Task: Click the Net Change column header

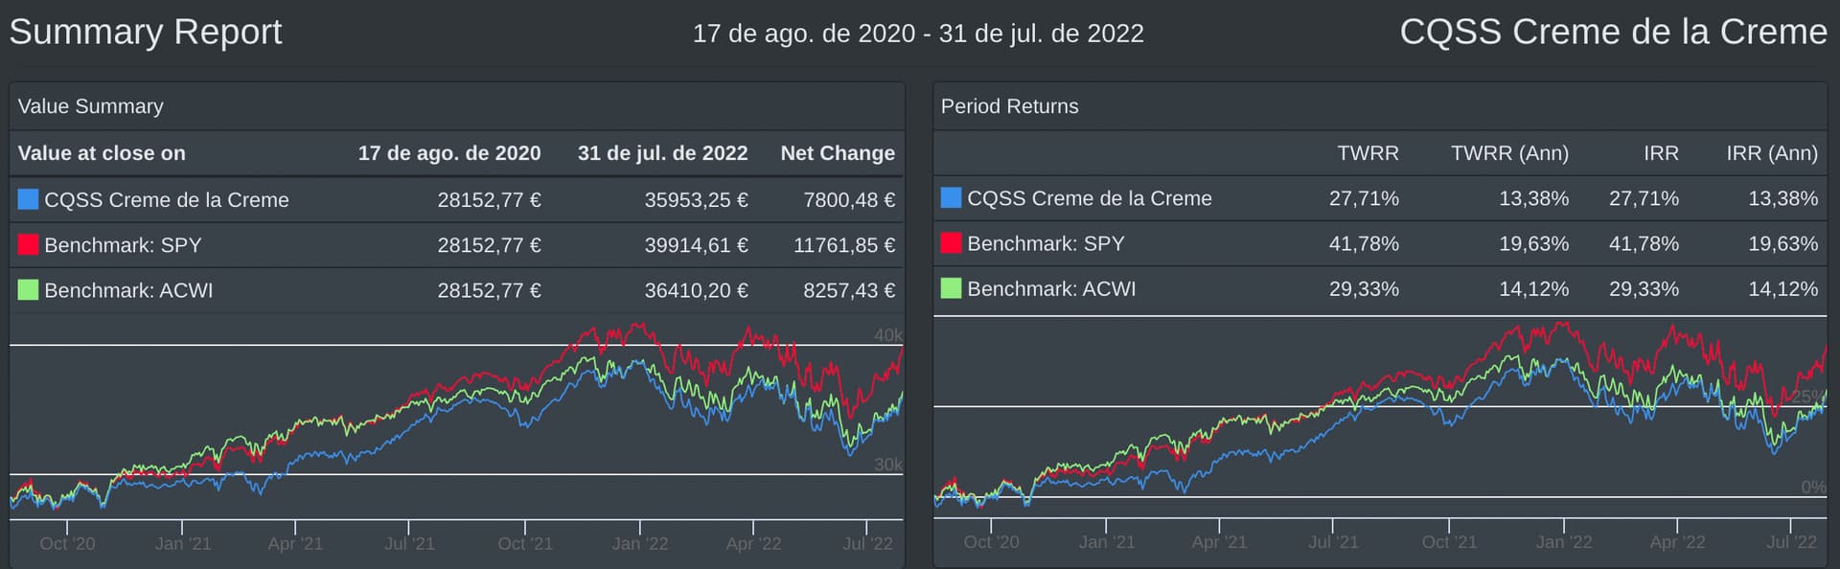Action: [838, 153]
